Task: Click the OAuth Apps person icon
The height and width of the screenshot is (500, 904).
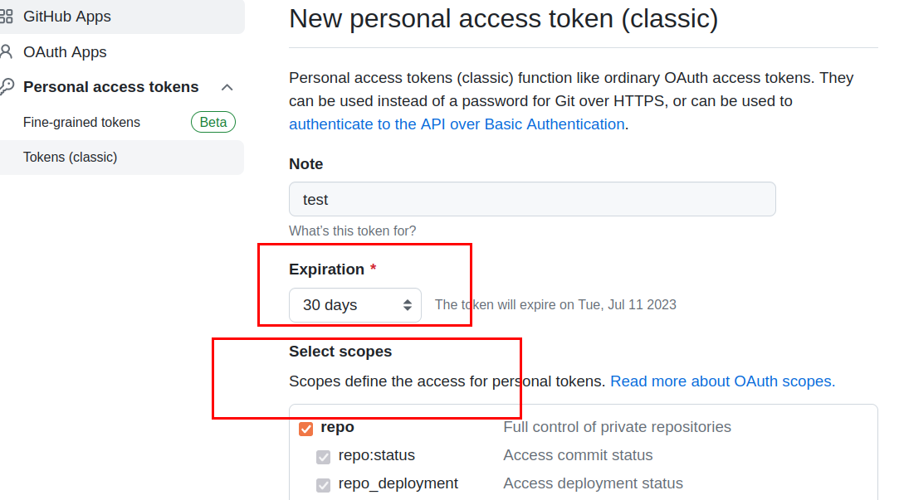Action: pyautogui.click(x=6, y=52)
